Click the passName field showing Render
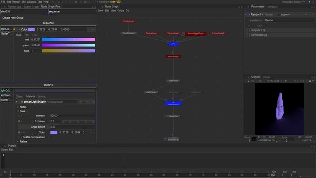 289,20
